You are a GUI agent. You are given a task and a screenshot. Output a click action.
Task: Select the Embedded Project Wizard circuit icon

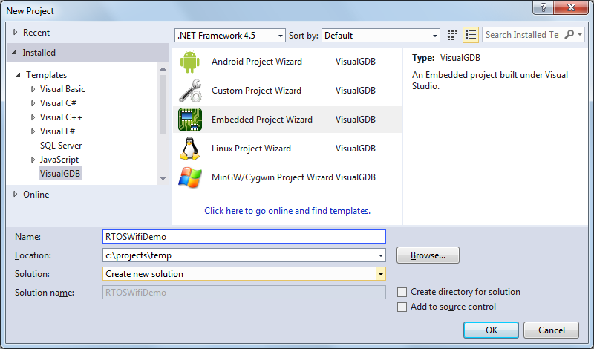190,120
